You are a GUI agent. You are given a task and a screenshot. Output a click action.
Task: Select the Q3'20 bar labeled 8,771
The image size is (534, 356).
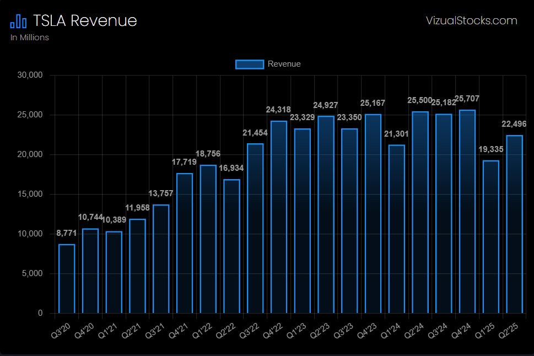(x=67, y=279)
